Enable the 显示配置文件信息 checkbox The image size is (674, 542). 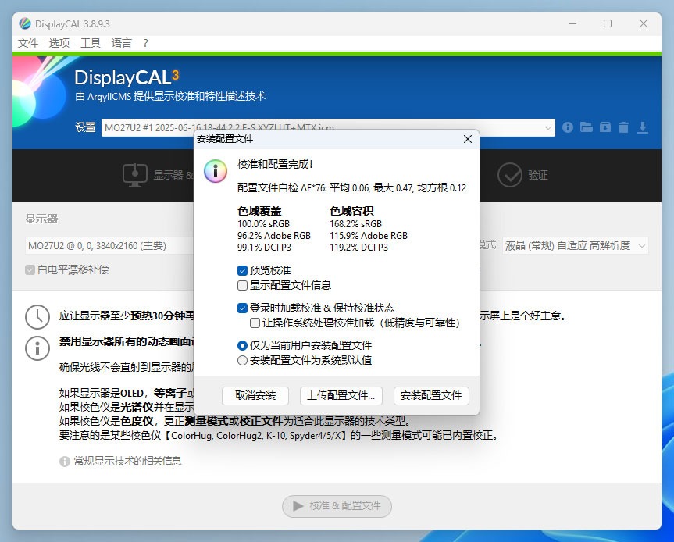tap(242, 285)
